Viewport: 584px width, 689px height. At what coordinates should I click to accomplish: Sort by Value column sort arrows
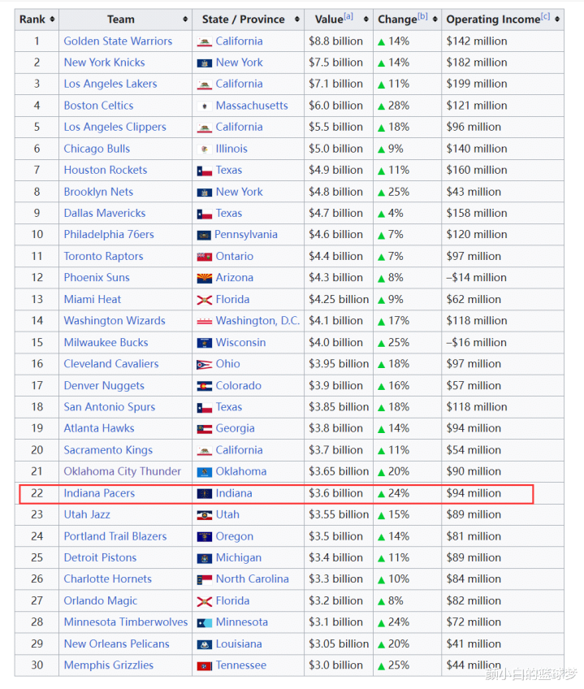click(366, 19)
